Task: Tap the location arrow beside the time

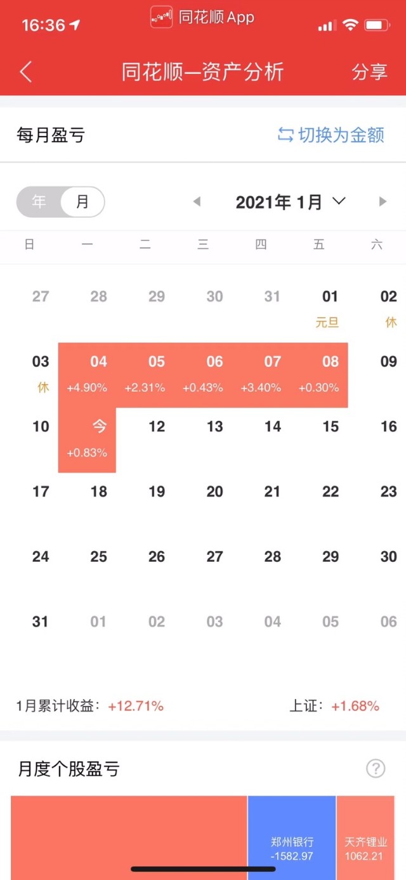Action: pos(75,25)
